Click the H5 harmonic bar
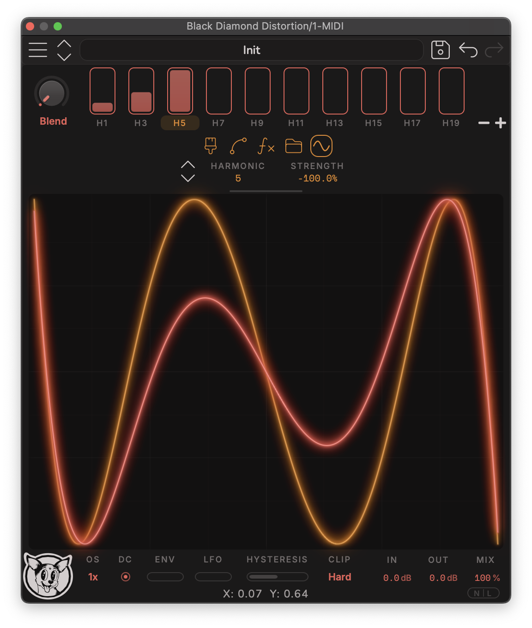 pyautogui.click(x=180, y=91)
